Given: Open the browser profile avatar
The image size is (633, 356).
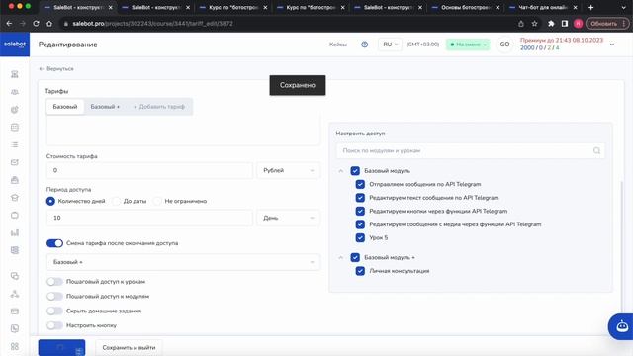Looking at the screenshot, I should [x=578, y=24].
